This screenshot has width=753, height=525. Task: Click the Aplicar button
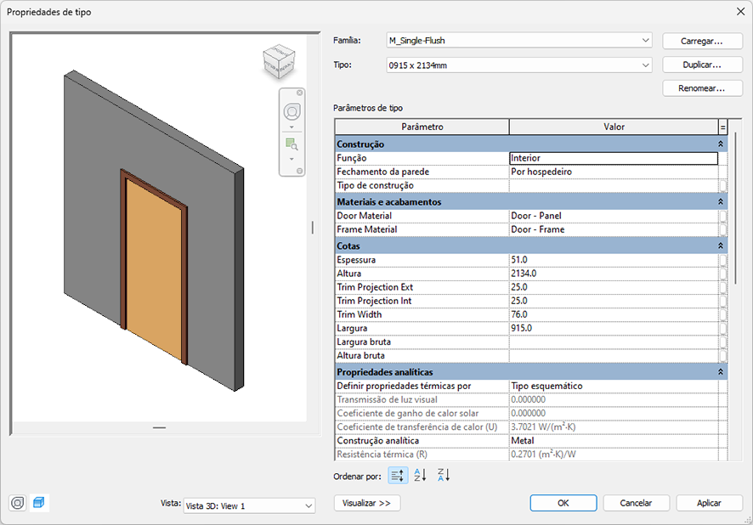[709, 503]
